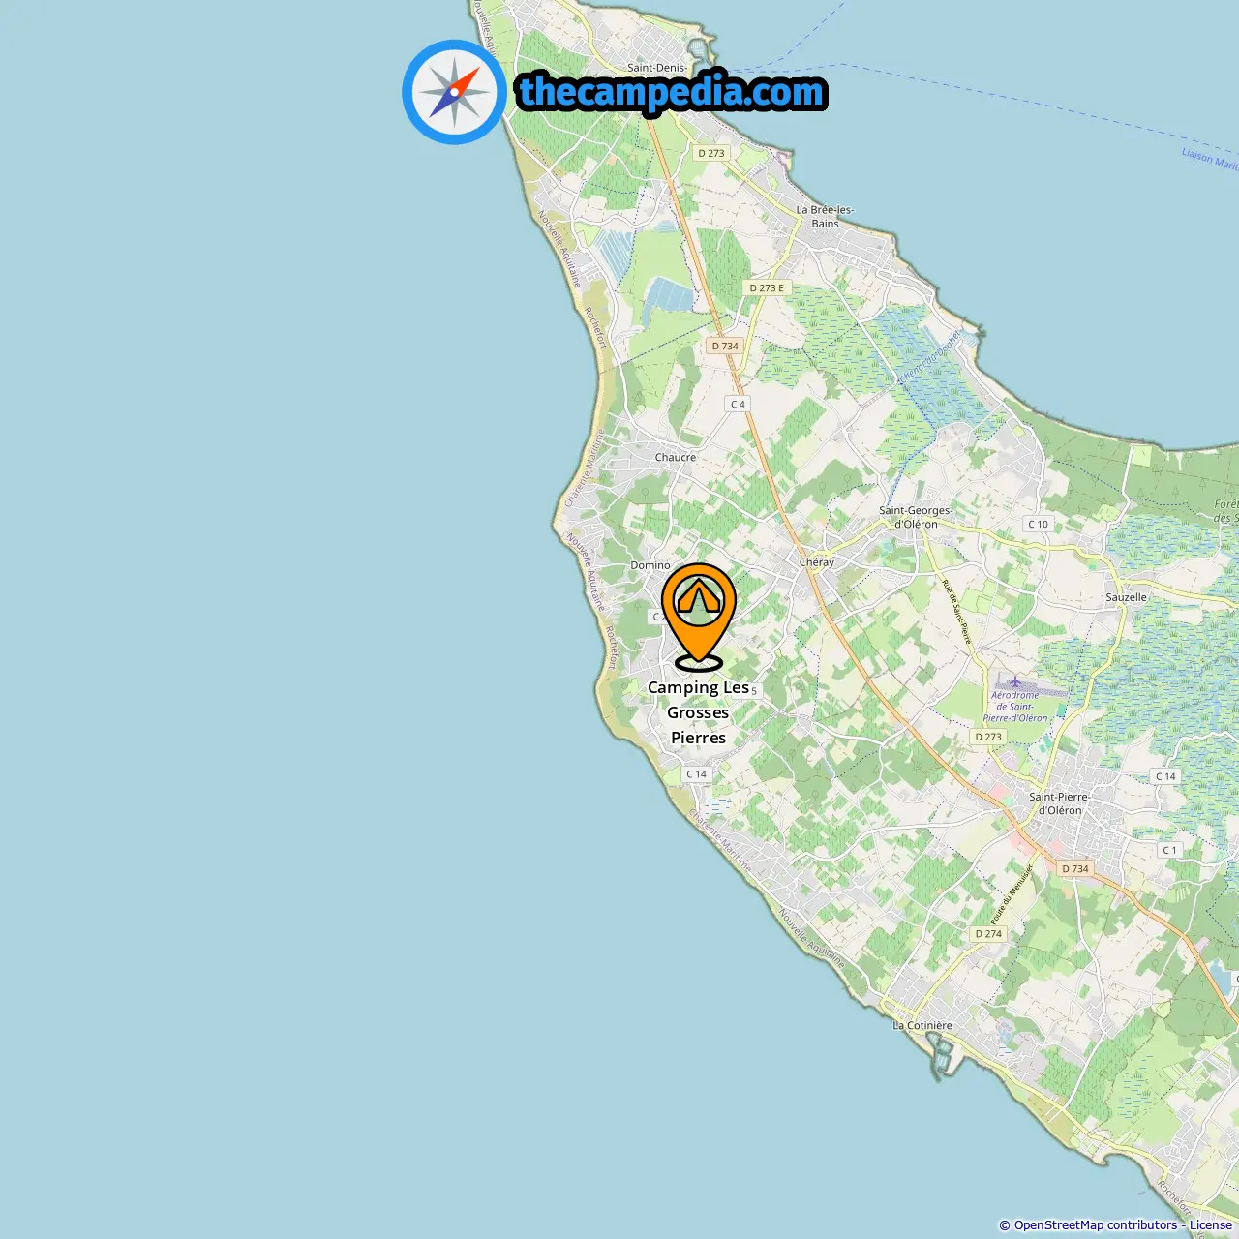Click the D 734 road shield near Saint-Pierre

coord(1075,868)
